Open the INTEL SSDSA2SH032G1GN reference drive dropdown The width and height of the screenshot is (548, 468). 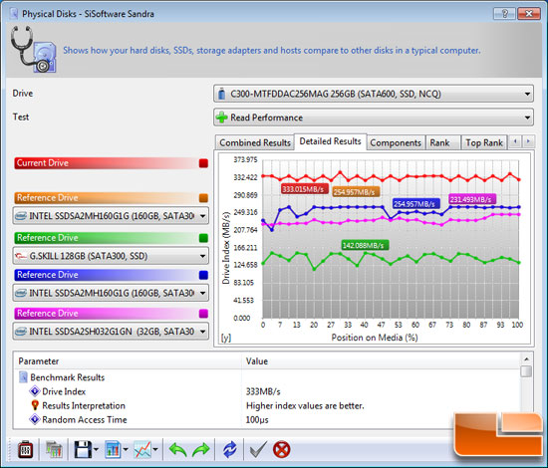(111, 332)
